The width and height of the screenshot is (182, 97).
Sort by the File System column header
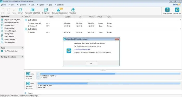tap(50, 17)
